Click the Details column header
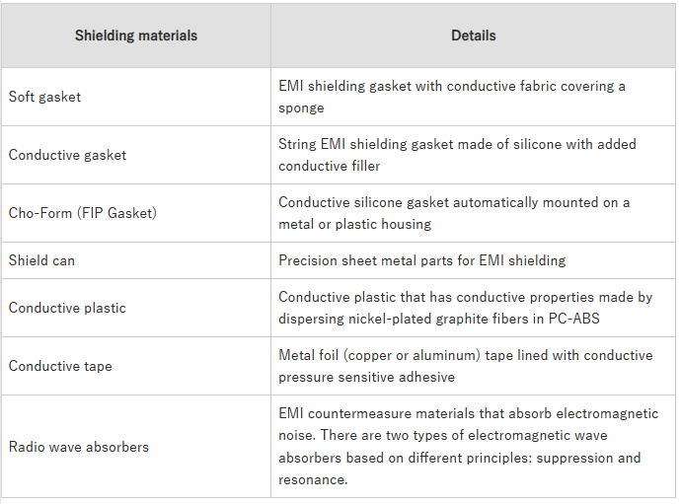This screenshot has width=681, height=504. (x=474, y=36)
